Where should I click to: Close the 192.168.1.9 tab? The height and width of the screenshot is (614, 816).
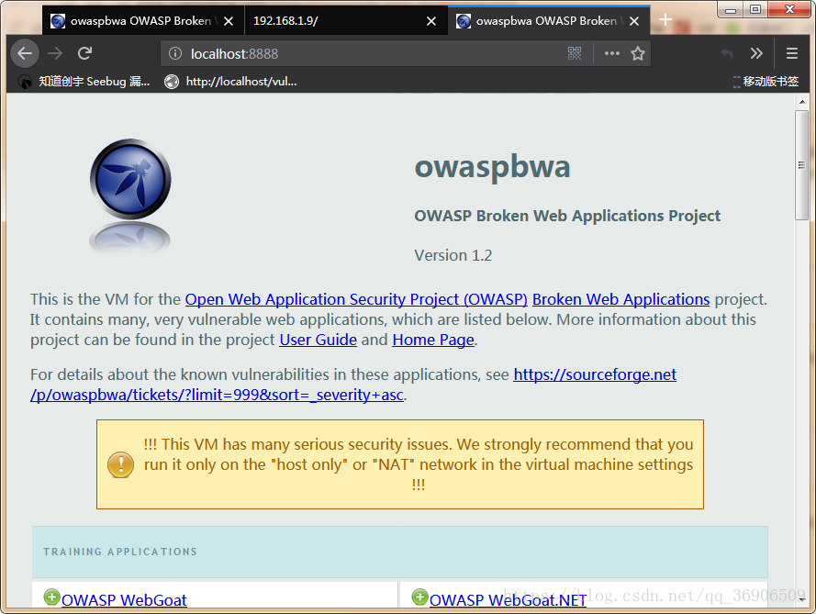tap(431, 21)
